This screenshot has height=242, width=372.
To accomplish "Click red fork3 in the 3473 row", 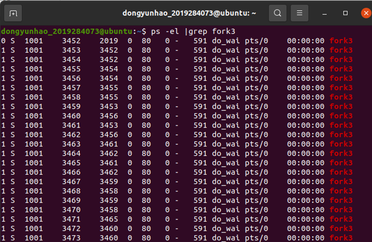I will click(x=341, y=238).
